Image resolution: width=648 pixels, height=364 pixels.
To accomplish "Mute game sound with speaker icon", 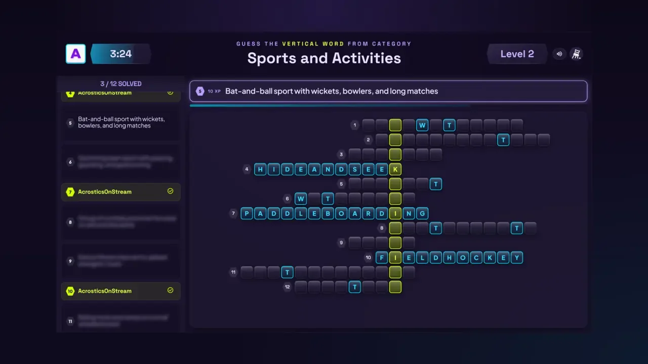I will tap(559, 54).
